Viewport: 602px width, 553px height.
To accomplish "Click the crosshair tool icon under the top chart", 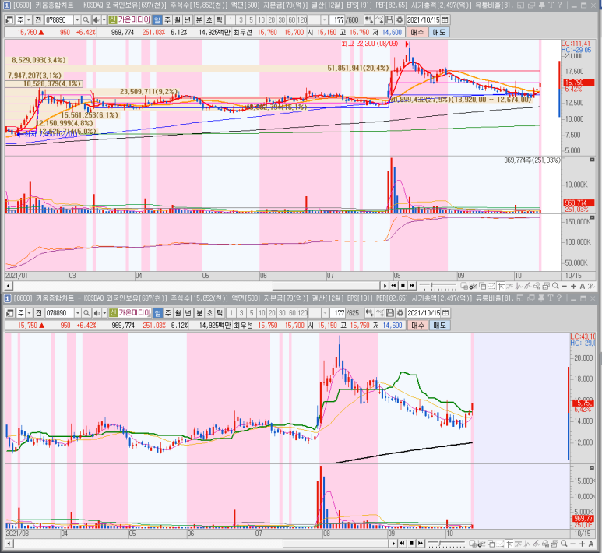I will (500, 286).
